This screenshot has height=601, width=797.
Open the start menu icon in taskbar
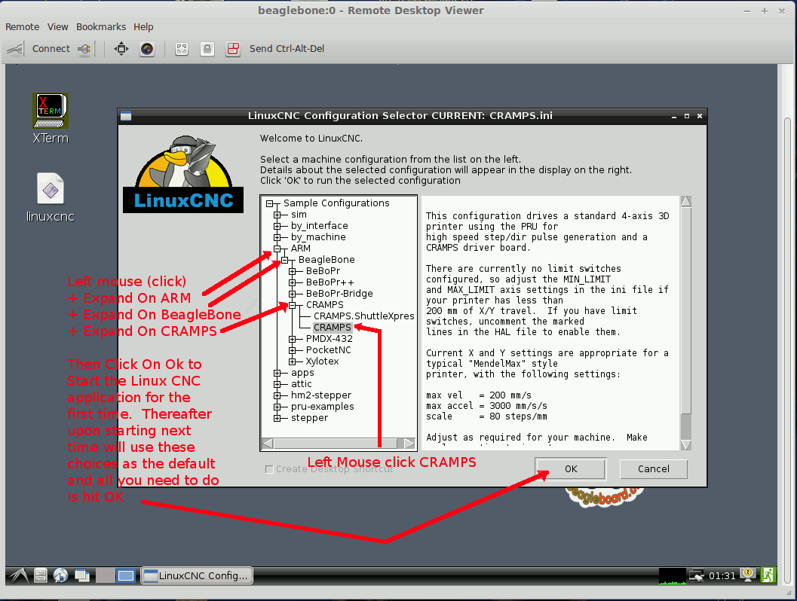click(19, 575)
